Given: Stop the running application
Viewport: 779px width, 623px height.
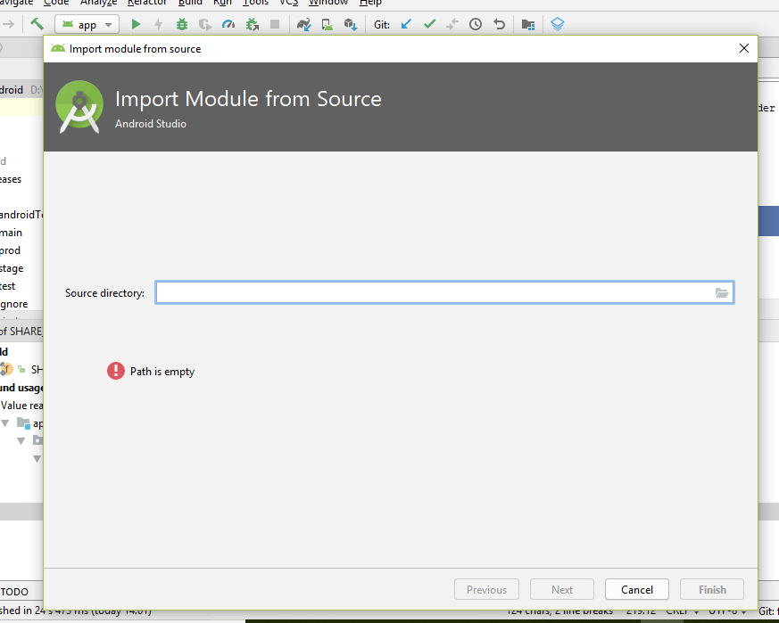Looking at the screenshot, I should (x=273, y=24).
